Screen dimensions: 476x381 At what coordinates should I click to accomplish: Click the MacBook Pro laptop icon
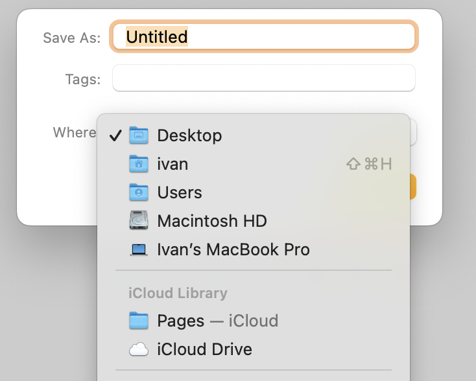(x=139, y=249)
